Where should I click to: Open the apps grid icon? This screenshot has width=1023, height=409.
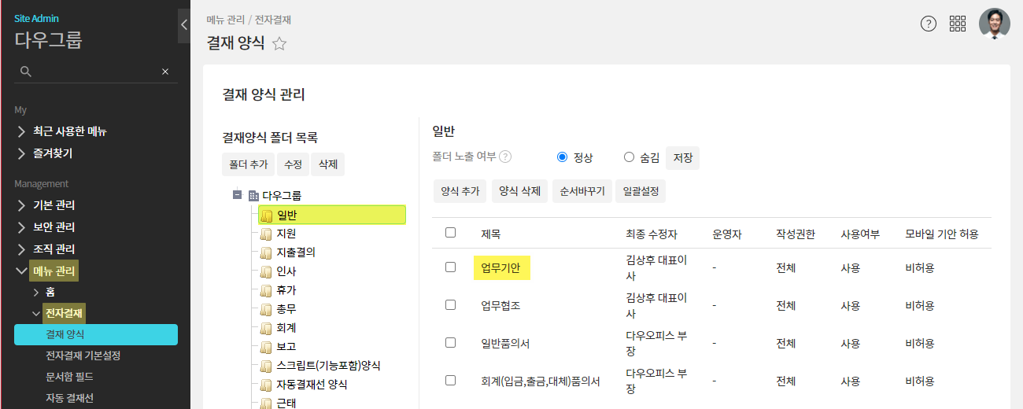point(958,24)
